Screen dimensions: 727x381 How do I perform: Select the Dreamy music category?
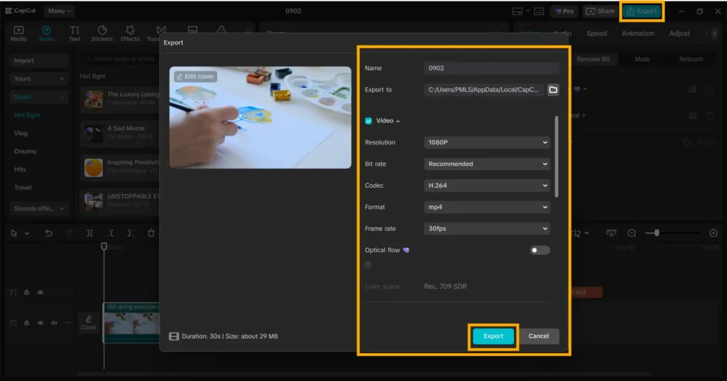click(x=26, y=152)
